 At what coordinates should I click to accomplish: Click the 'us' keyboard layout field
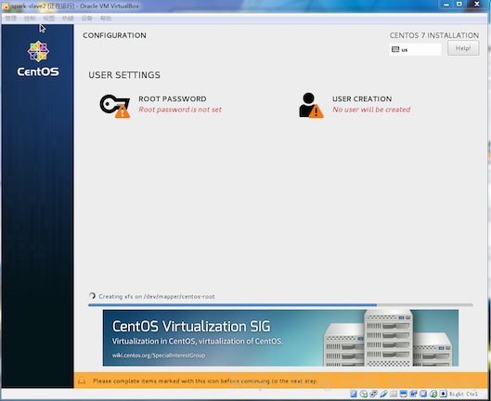coord(415,49)
